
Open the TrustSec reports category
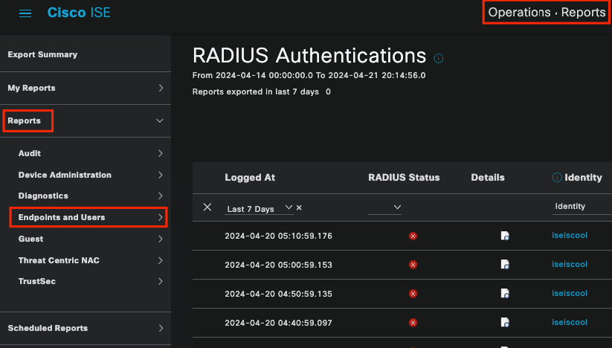pos(37,281)
